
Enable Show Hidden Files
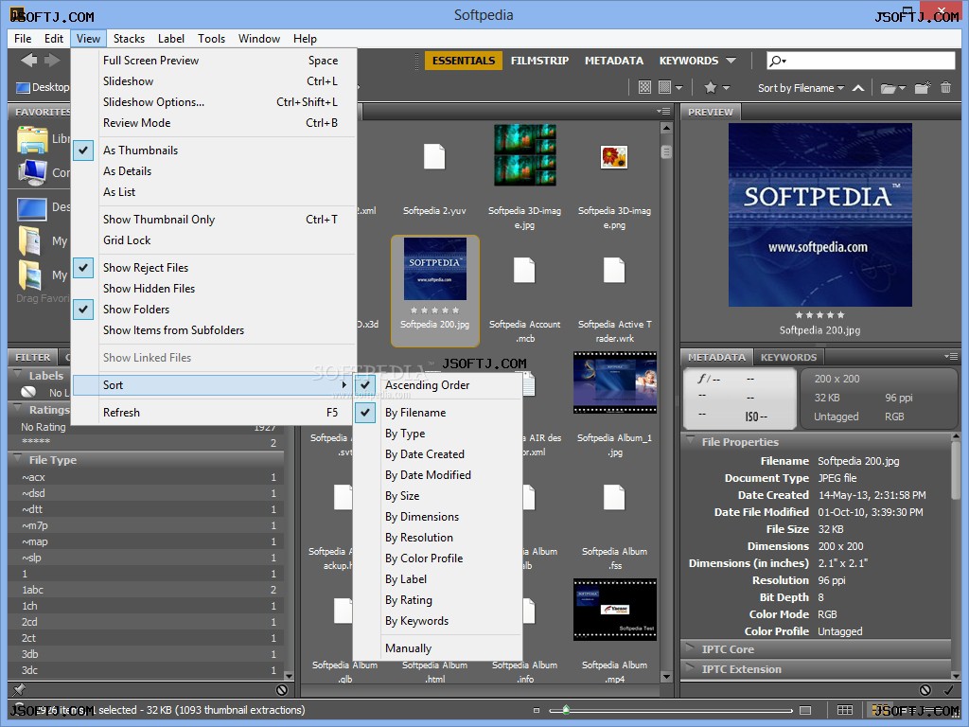[x=214, y=289]
